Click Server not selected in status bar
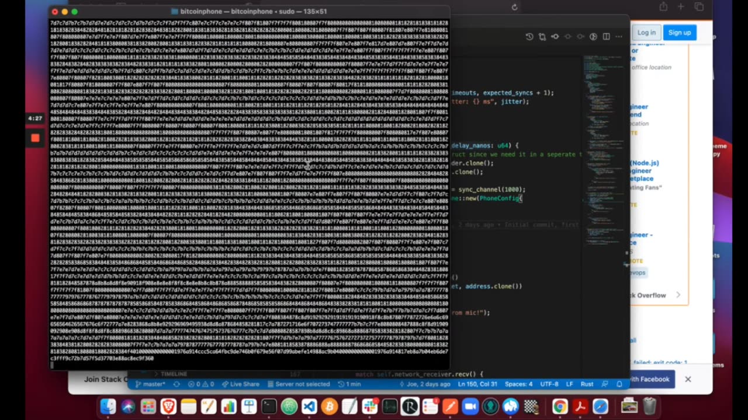This screenshot has width=748, height=420. pyautogui.click(x=297, y=384)
